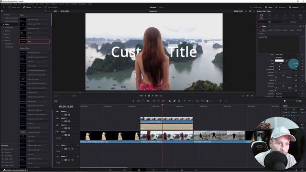
Task: Select the Selection Mode arrow tool
Action: point(133,101)
